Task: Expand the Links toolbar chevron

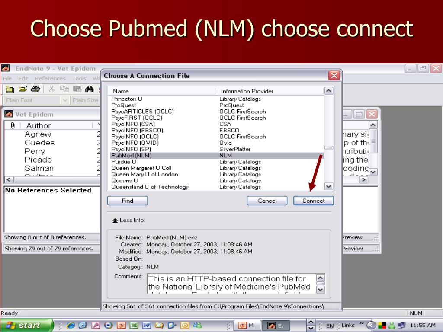Action: click(361, 323)
